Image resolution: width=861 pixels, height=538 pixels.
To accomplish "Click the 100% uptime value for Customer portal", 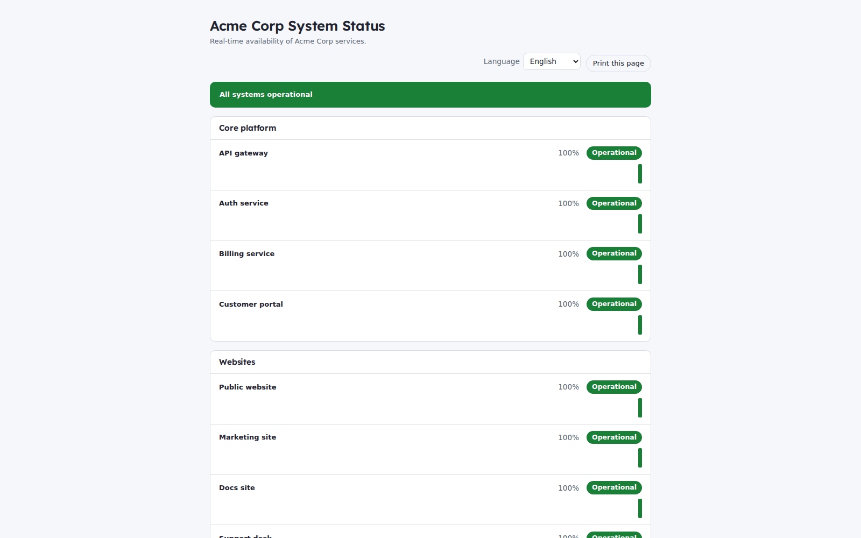I will click(x=568, y=305).
